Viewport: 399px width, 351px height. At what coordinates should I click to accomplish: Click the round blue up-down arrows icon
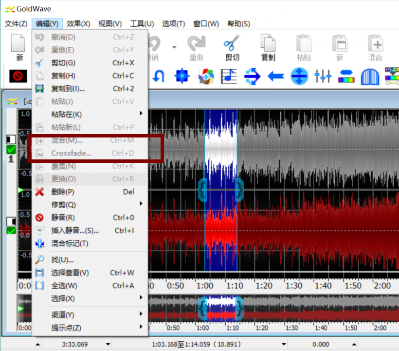[299, 76]
